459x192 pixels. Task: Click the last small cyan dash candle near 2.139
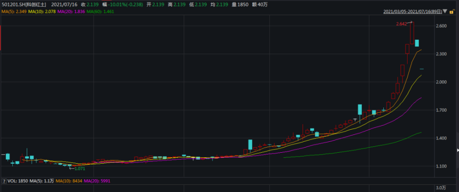point(422,69)
